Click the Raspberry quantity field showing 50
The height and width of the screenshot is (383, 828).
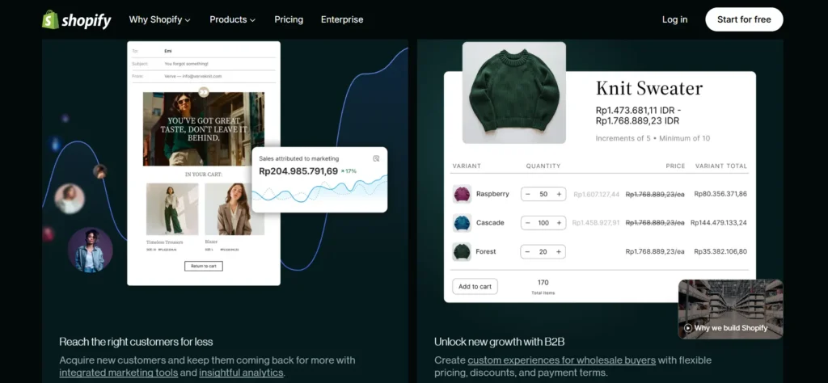[543, 194]
